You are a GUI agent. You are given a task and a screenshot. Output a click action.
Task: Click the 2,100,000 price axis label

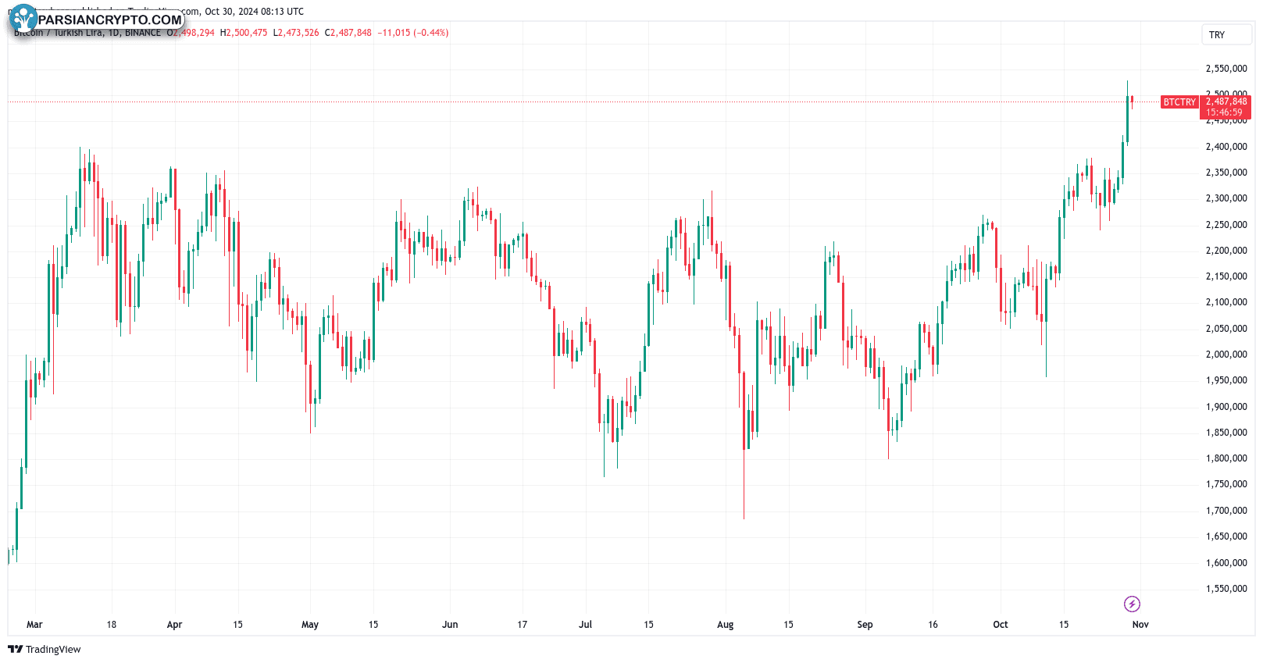(x=1226, y=302)
